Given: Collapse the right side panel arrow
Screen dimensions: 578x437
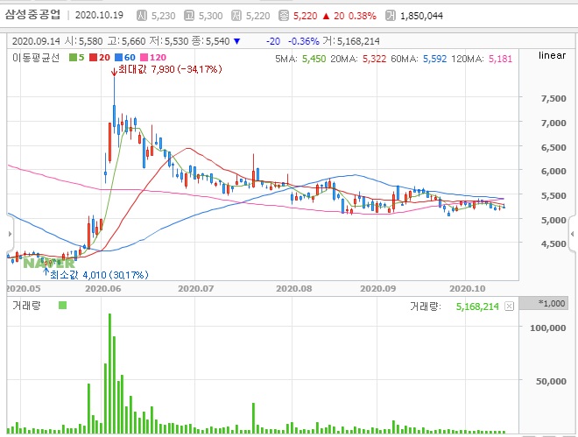Looking at the screenshot, I should pos(572,234).
